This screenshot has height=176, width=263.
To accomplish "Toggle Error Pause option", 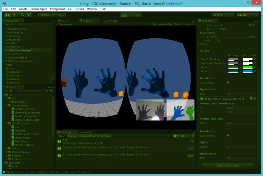I will tap(104, 136).
